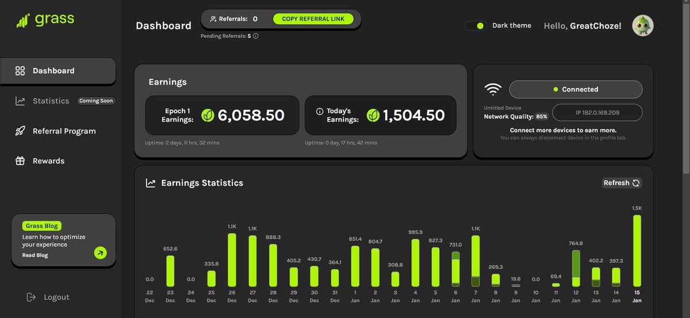The image size is (690, 318).
Task: Click the Today's Earnings info icon
Action: click(x=320, y=112)
